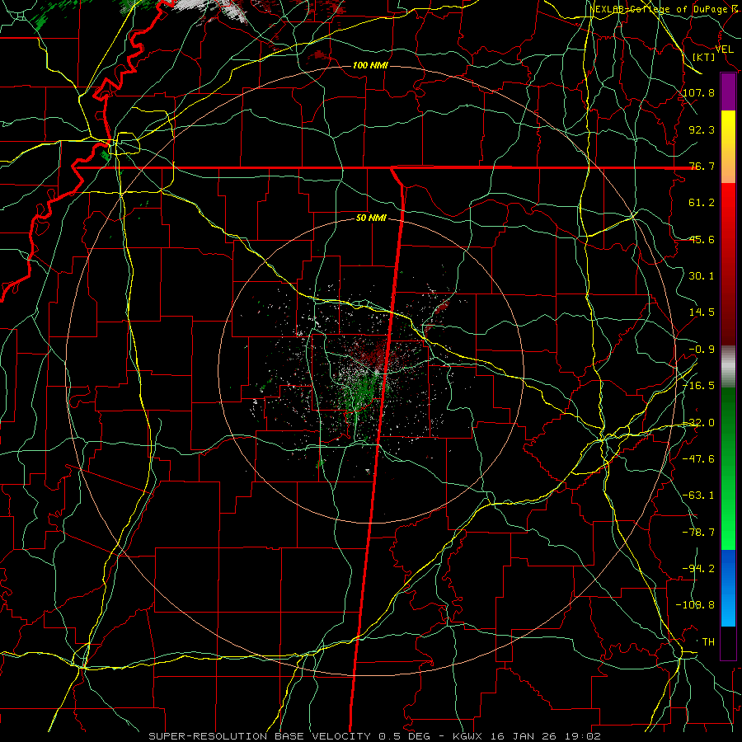Click the -0.9 legend value

702,350
